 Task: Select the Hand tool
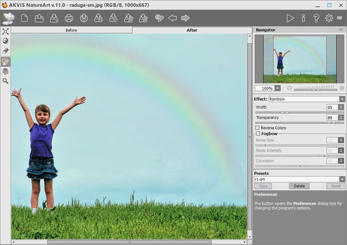pos(5,71)
